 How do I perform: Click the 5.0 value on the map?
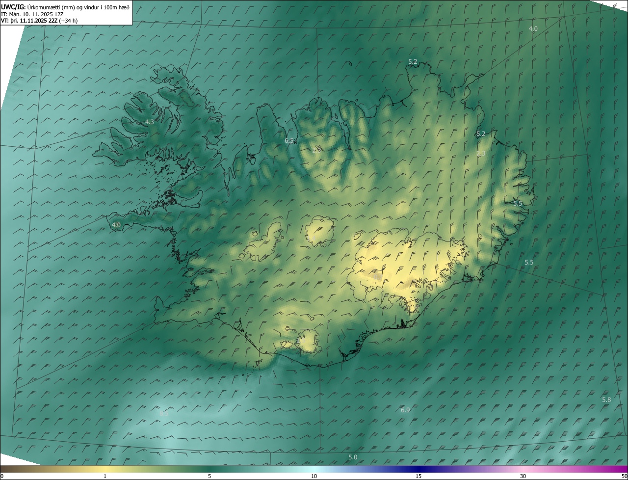click(353, 457)
